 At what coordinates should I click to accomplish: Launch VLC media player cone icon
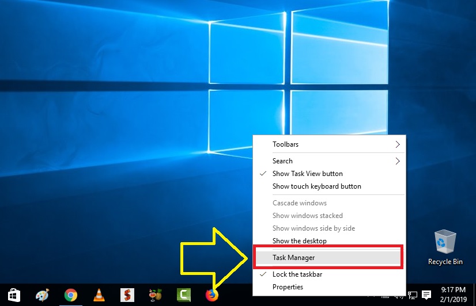99,295
